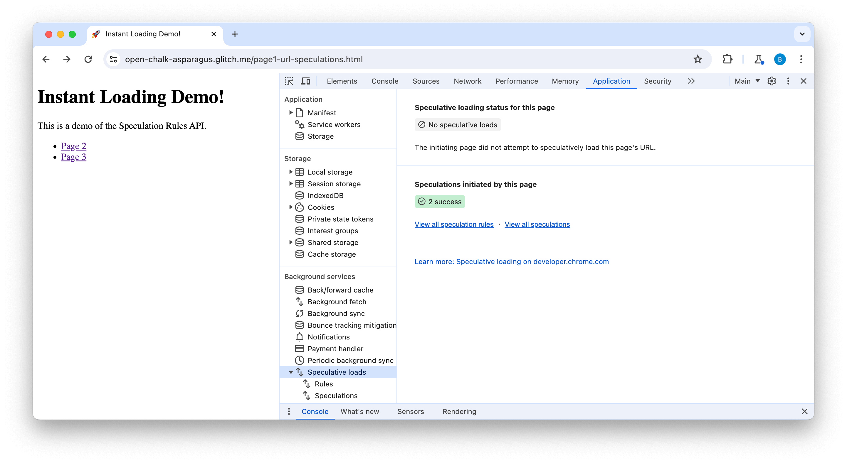Select the Console tab at bottom
Viewport: 847px width, 463px height.
pyautogui.click(x=315, y=411)
